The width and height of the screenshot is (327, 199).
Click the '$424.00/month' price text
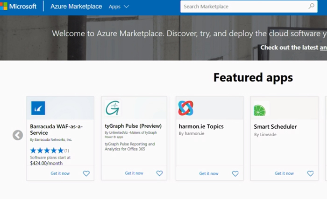click(x=46, y=163)
